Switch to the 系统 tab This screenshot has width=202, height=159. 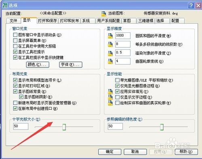pyautogui.click(x=88, y=21)
